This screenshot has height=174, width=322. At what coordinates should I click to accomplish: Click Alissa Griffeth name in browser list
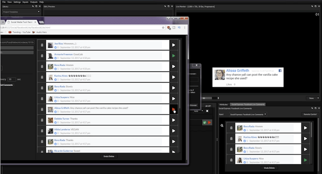62,108
